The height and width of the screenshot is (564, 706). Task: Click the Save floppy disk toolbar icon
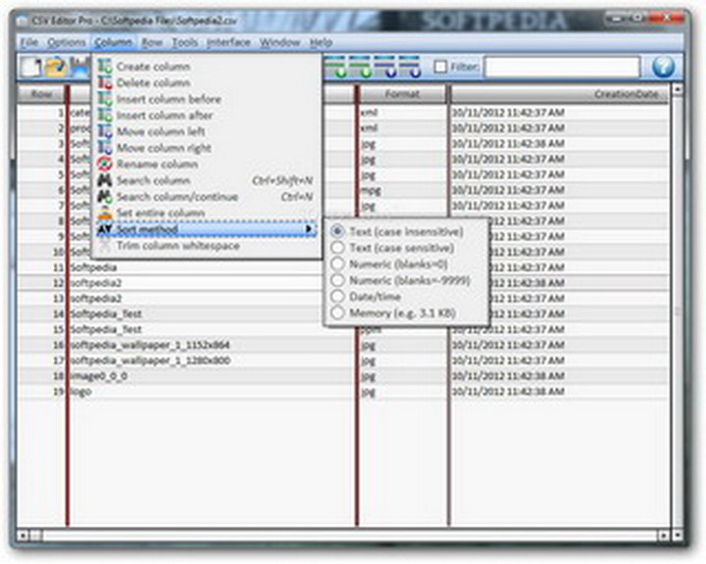[80, 67]
